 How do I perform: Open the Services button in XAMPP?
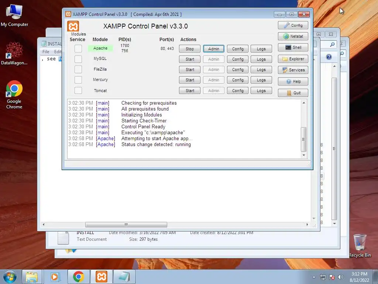pyautogui.click(x=293, y=70)
